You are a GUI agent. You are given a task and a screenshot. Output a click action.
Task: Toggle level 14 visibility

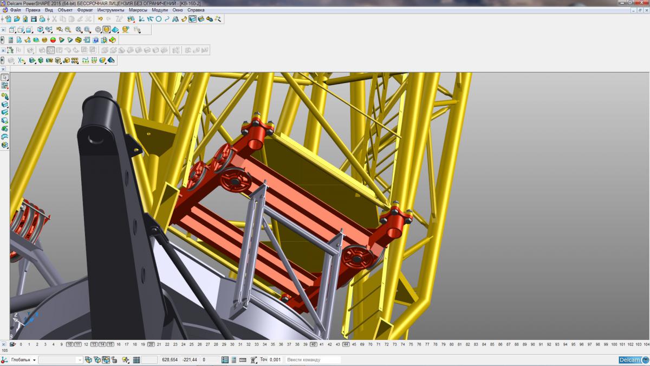point(102,344)
